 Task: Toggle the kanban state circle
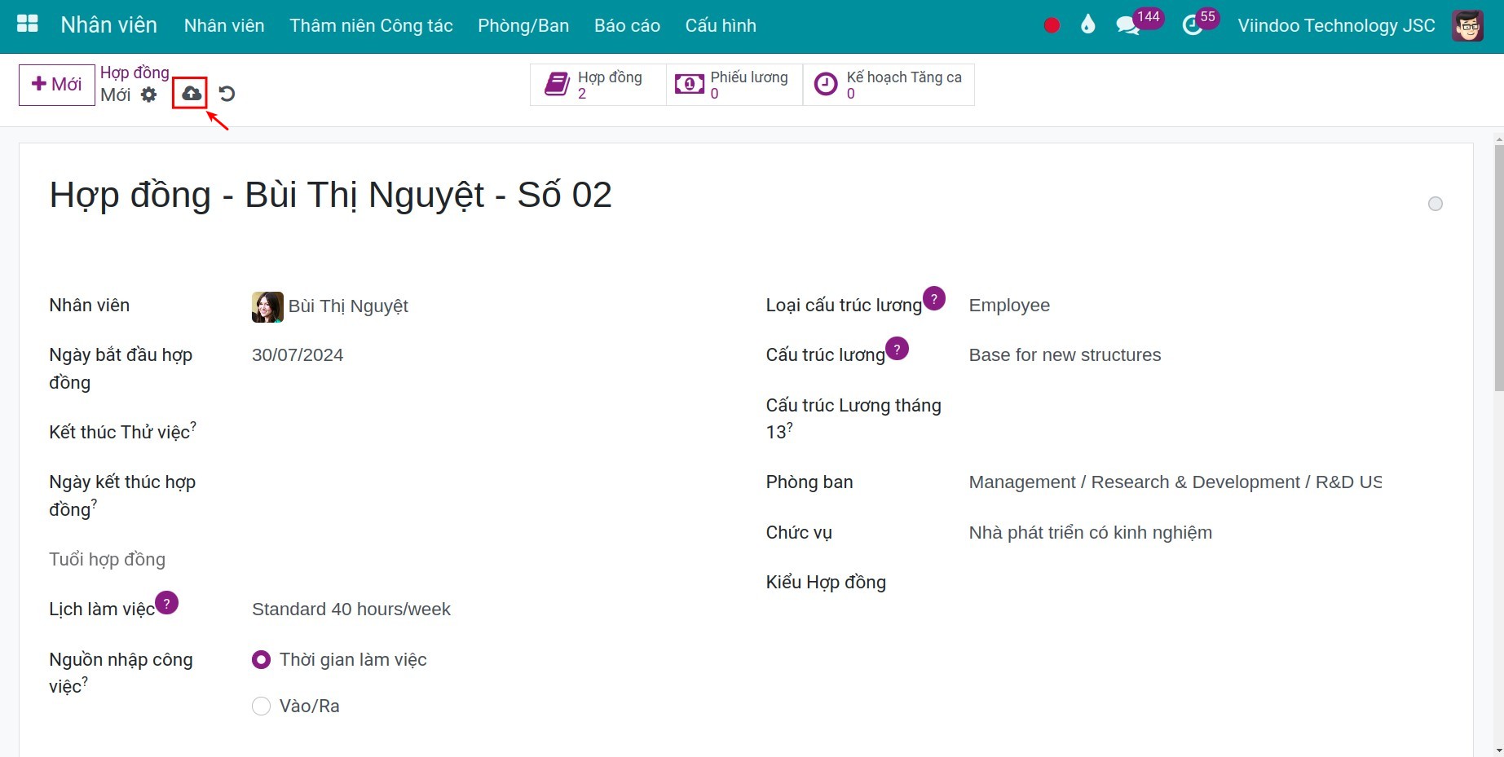pos(1436,204)
